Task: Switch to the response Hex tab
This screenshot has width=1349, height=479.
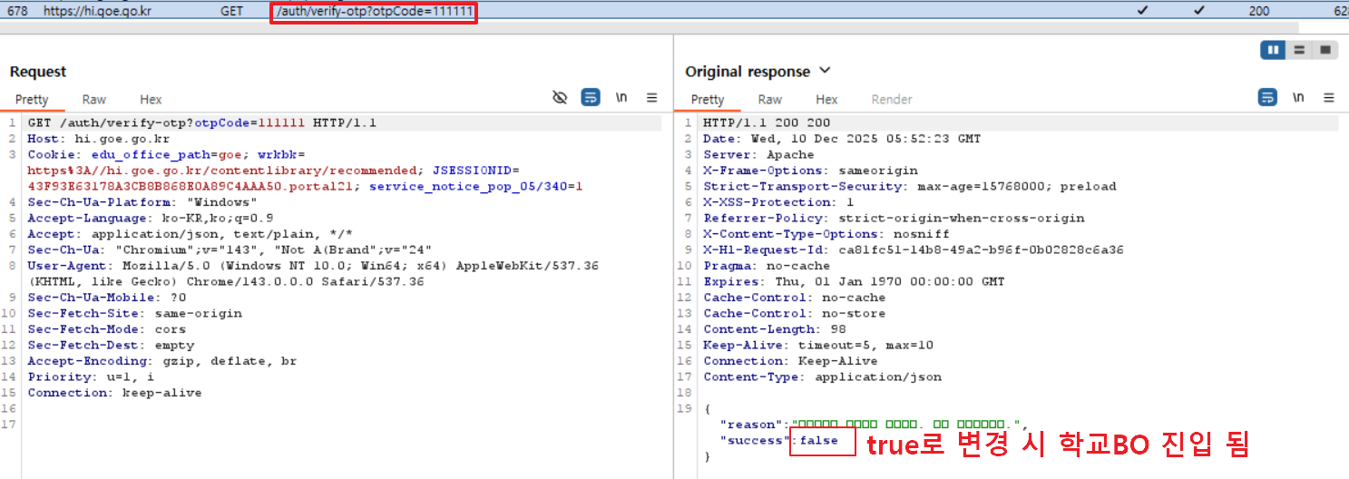Action: click(x=826, y=100)
